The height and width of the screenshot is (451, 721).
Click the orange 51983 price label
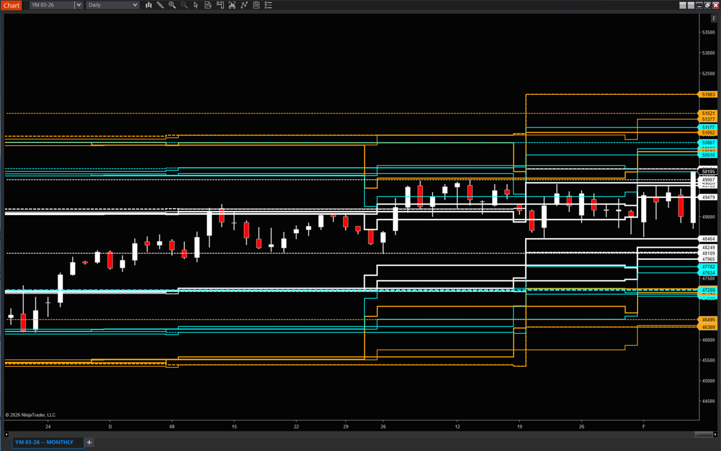707,94
